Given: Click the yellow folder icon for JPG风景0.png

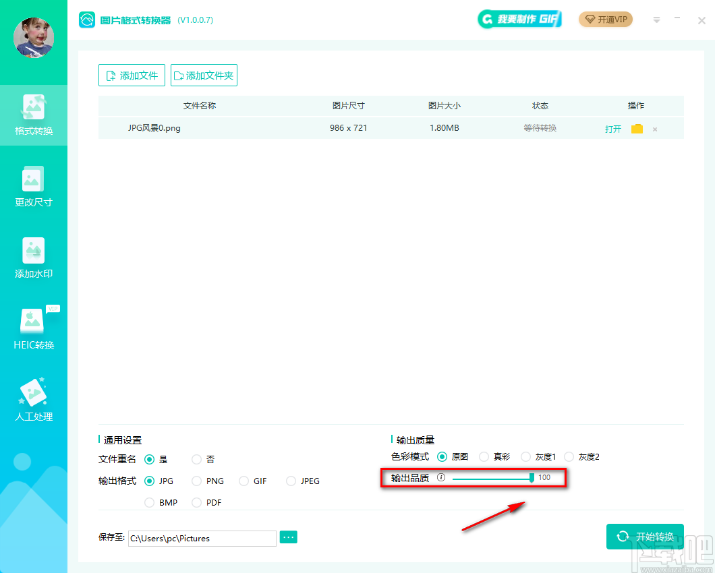Looking at the screenshot, I should coord(637,128).
